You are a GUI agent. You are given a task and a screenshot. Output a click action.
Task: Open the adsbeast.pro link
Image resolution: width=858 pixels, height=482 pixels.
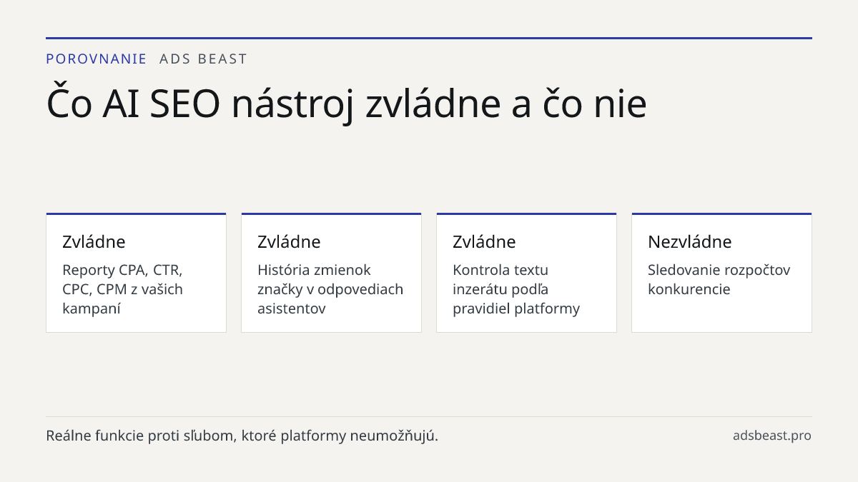(772, 436)
